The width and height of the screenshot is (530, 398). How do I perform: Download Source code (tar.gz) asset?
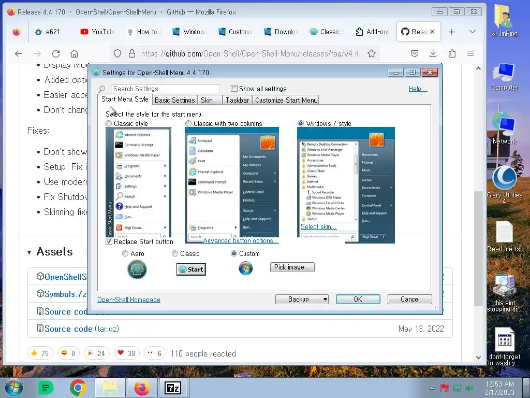point(81,329)
